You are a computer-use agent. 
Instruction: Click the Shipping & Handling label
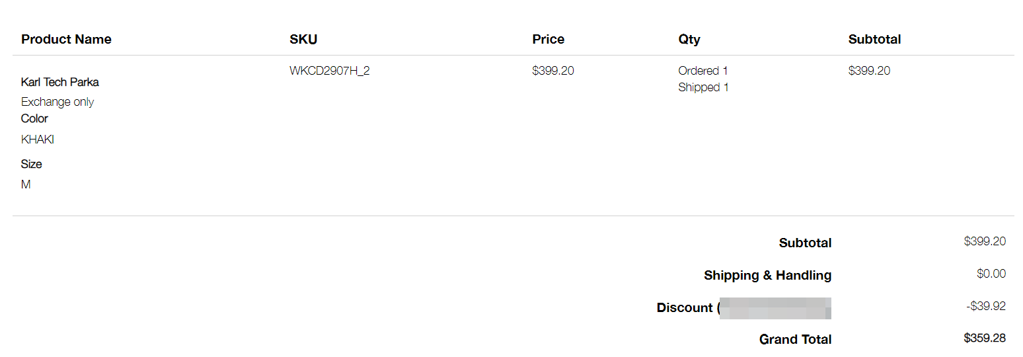coord(767,275)
